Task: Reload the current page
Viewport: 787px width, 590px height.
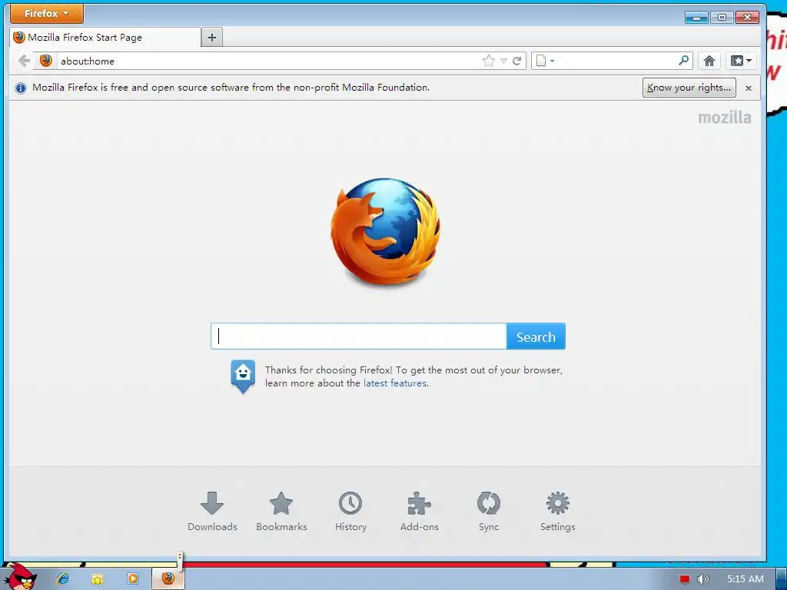Action: point(517,61)
